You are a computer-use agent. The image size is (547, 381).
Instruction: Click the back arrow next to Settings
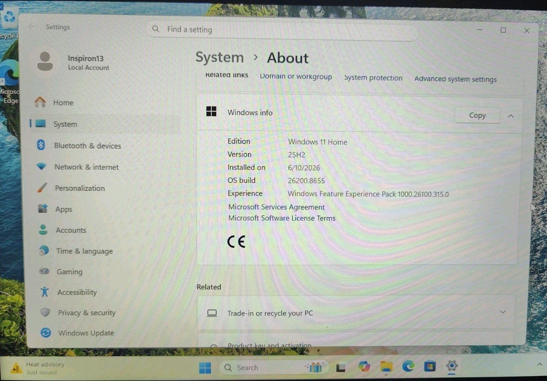[x=32, y=27]
